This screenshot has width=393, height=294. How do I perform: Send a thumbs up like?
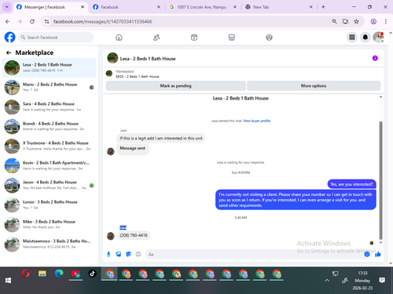[x=378, y=254]
